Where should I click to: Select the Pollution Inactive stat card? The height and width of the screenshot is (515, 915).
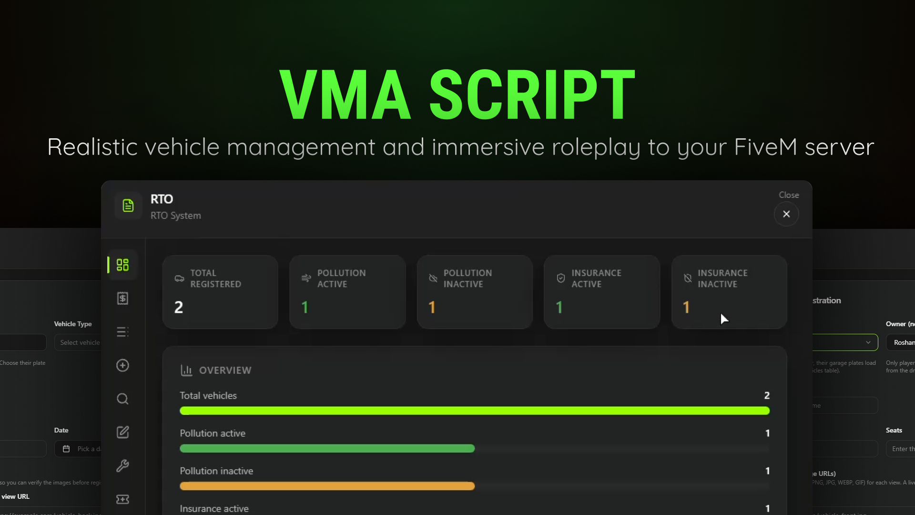[475, 292]
